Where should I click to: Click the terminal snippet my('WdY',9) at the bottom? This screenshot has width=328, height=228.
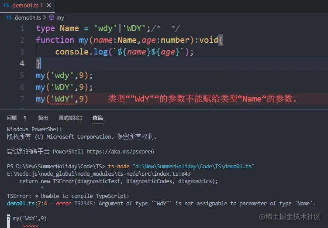tap(30, 218)
